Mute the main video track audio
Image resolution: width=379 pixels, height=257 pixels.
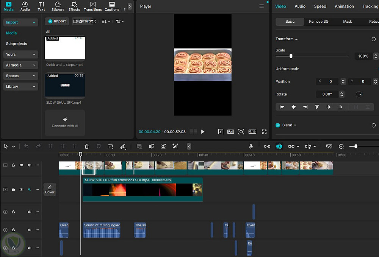[29, 165]
